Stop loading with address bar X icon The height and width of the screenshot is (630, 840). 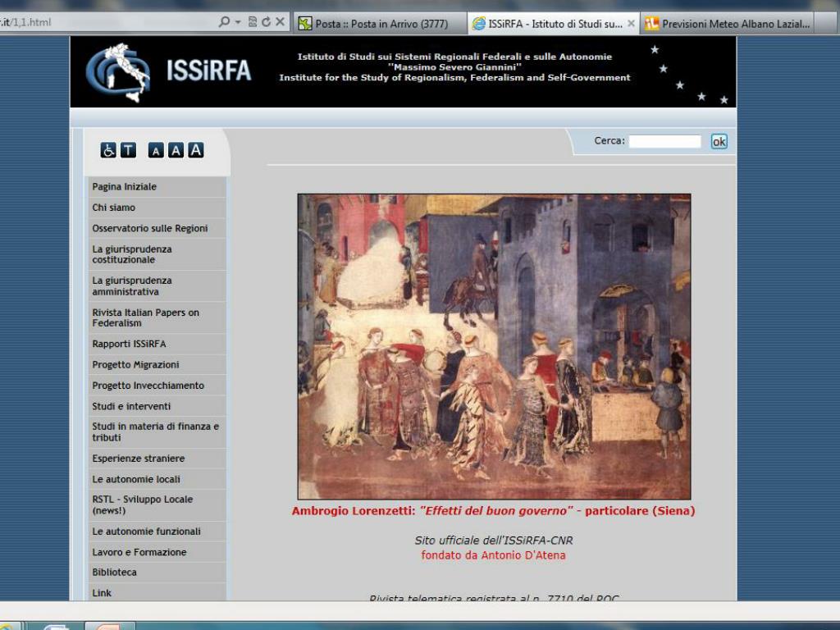pos(280,22)
